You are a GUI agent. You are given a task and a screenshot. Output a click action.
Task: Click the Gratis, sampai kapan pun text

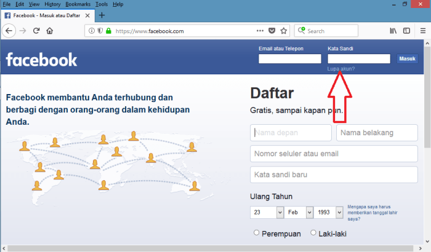(x=296, y=111)
